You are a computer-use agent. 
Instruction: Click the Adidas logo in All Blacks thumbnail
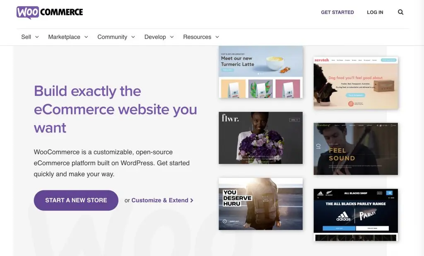pos(343,216)
